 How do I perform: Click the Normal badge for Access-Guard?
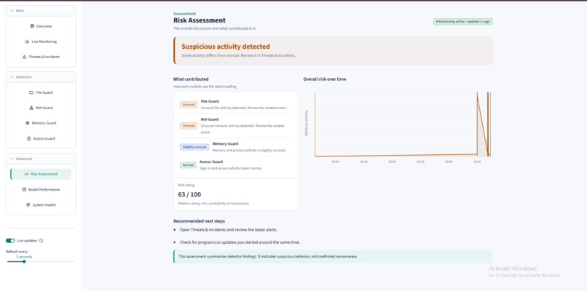click(x=188, y=165)
